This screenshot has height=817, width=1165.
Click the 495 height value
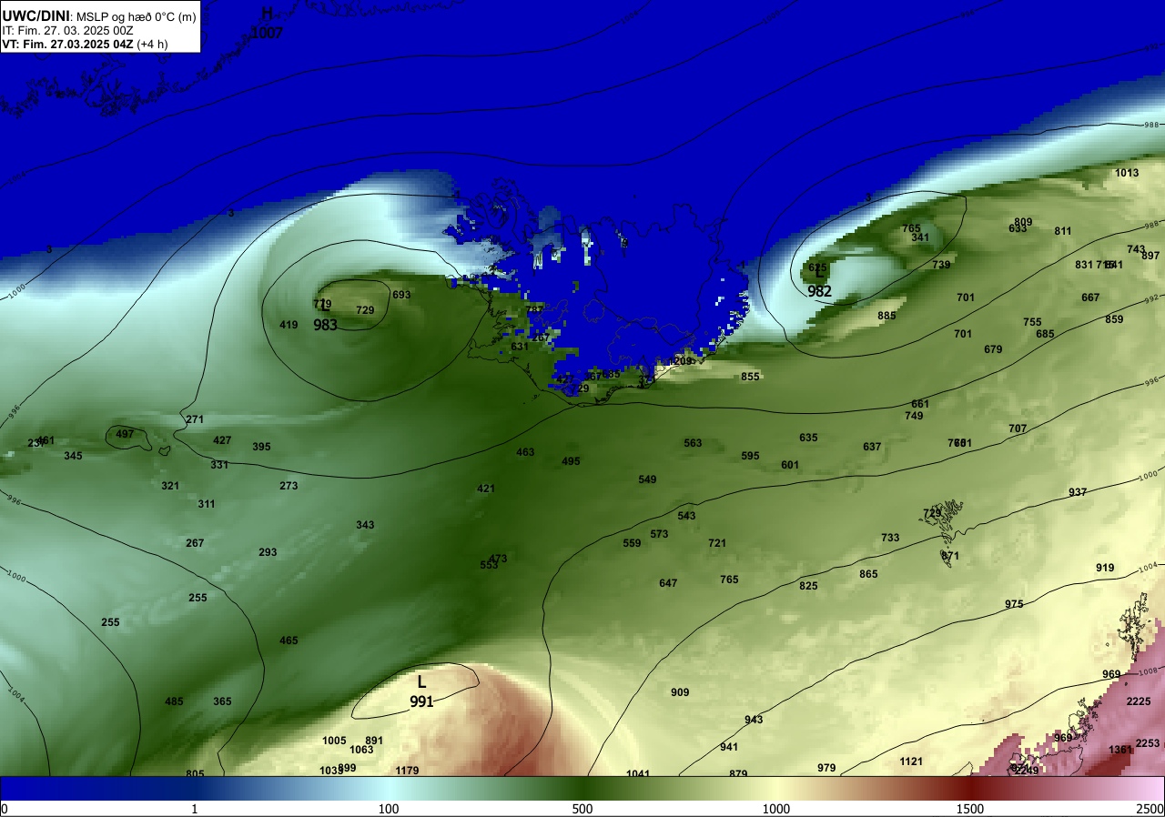571,461
